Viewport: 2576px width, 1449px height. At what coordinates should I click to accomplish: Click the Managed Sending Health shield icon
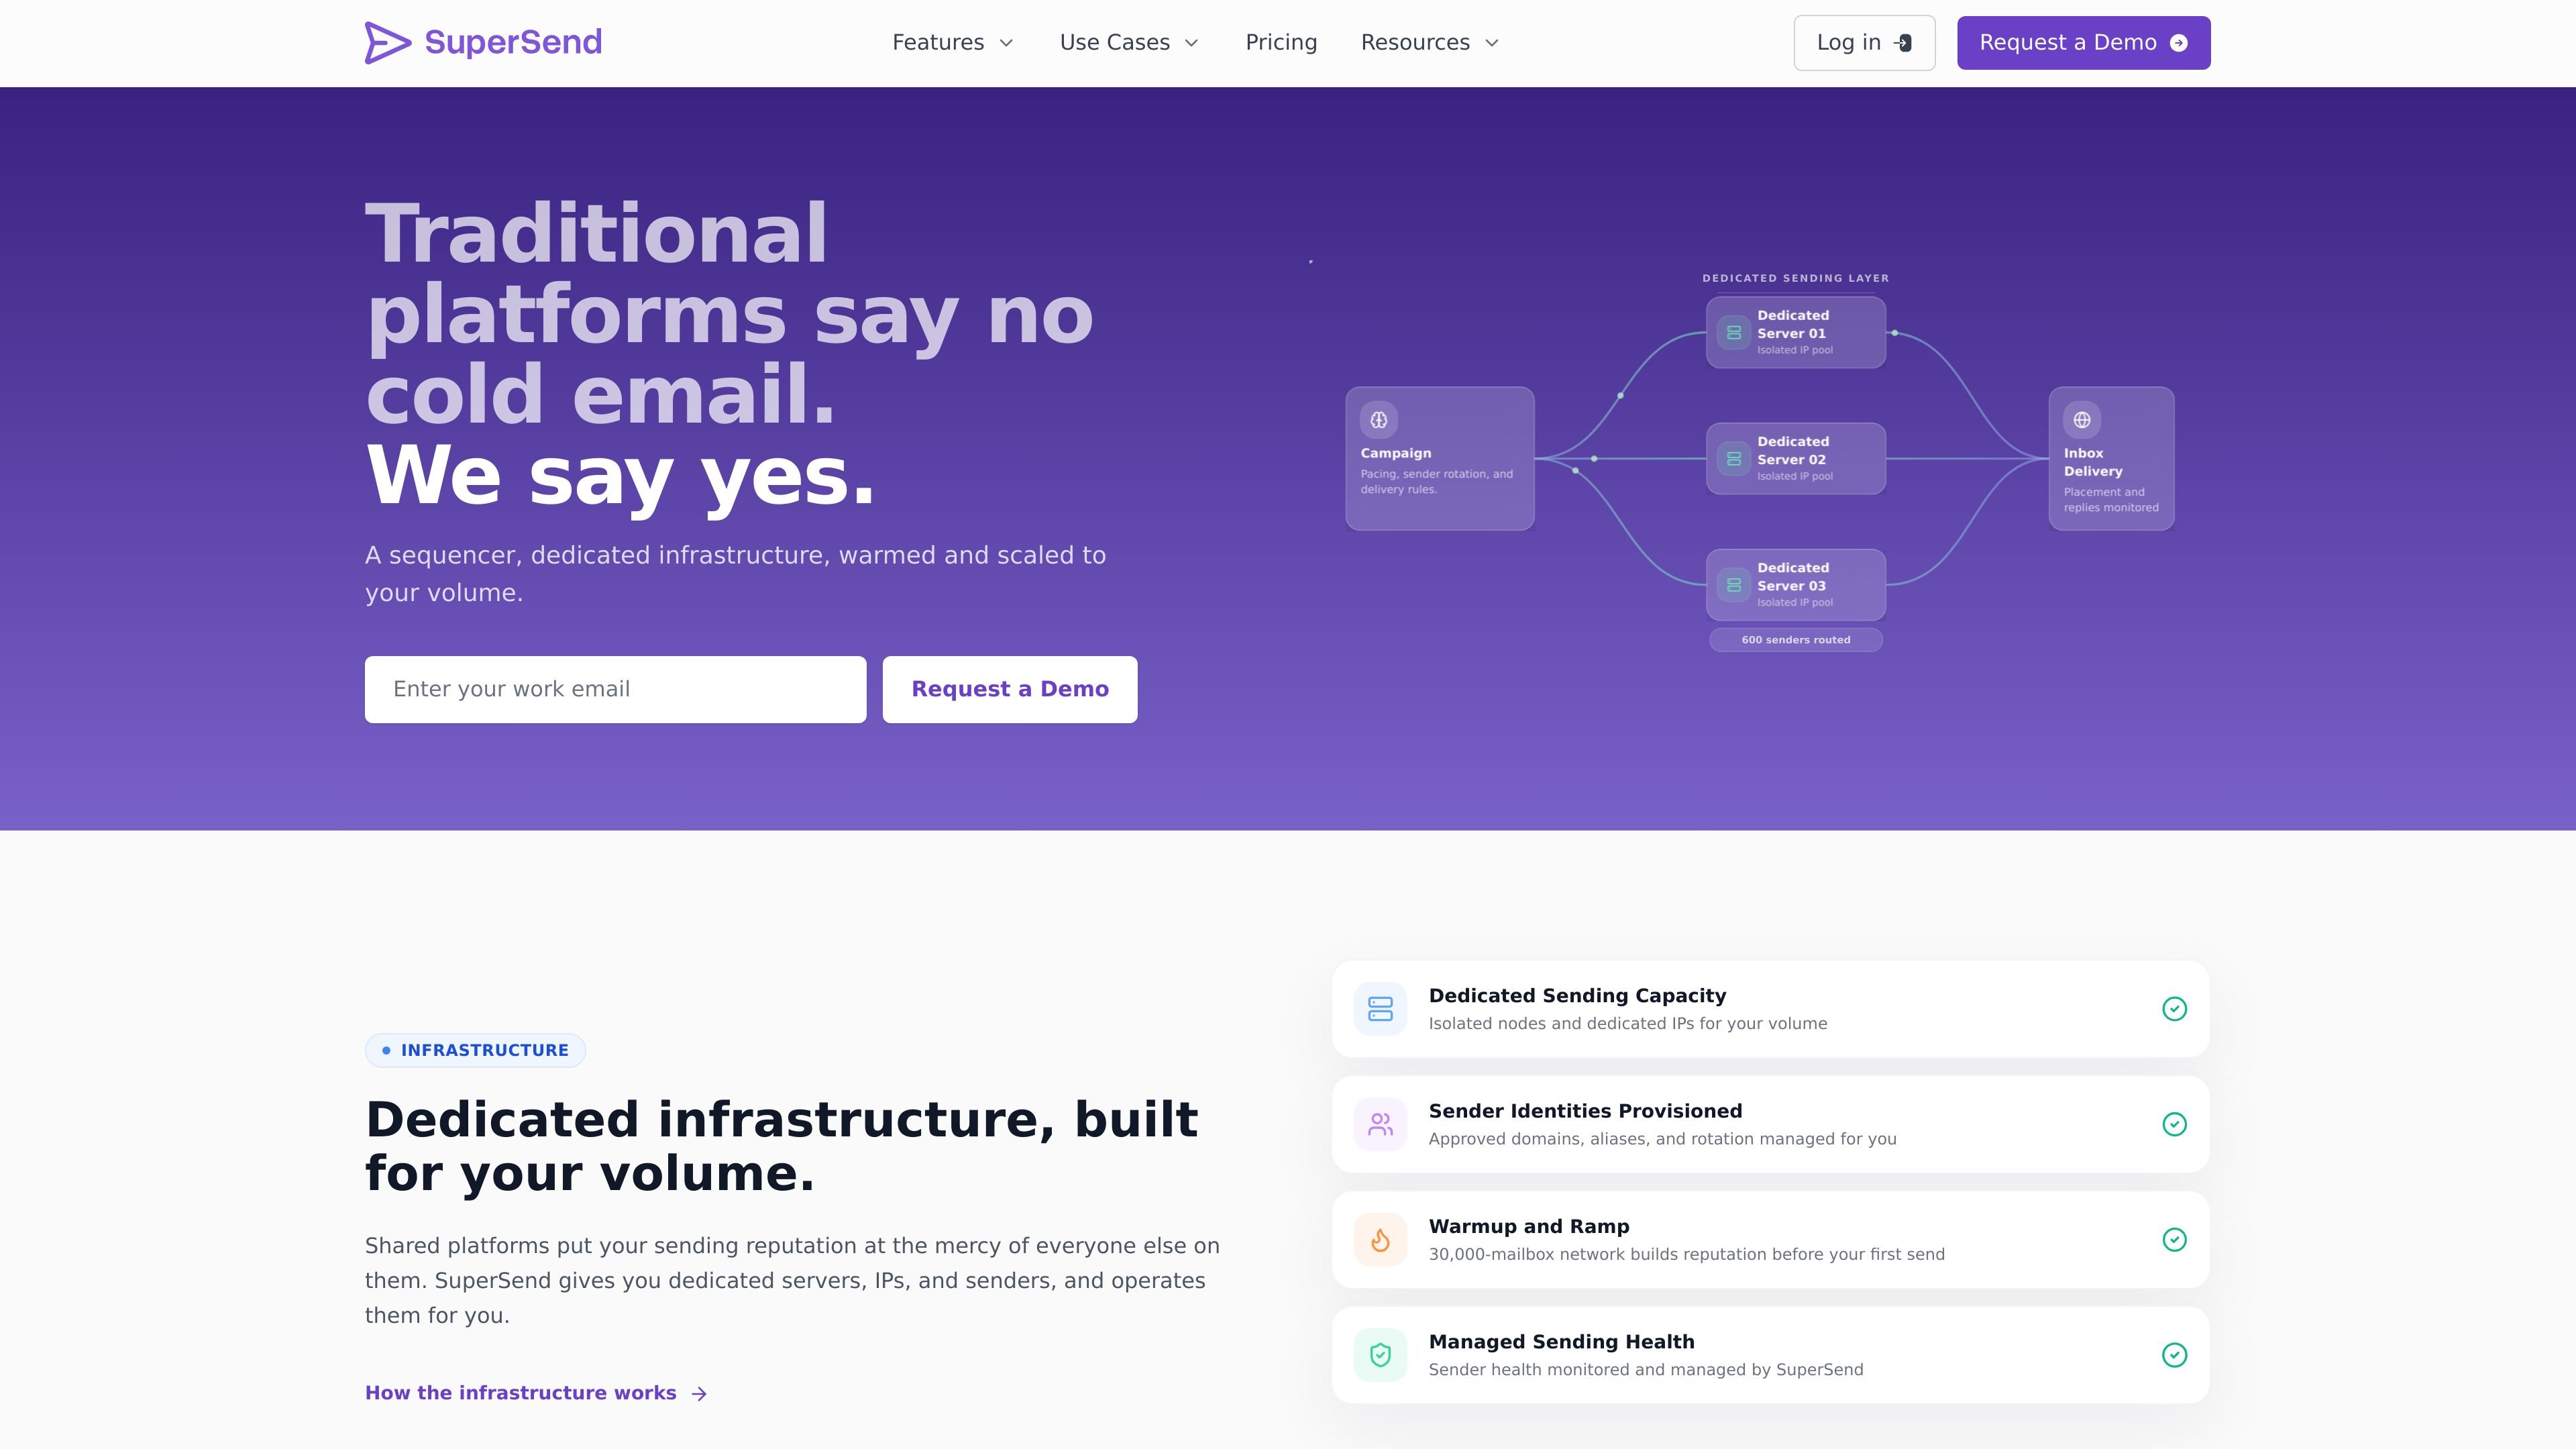coord(1380,1355)
